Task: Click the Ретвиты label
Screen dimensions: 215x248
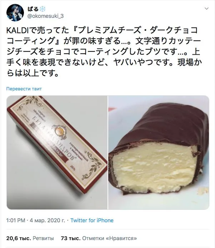Action: (x=43, y=238)
